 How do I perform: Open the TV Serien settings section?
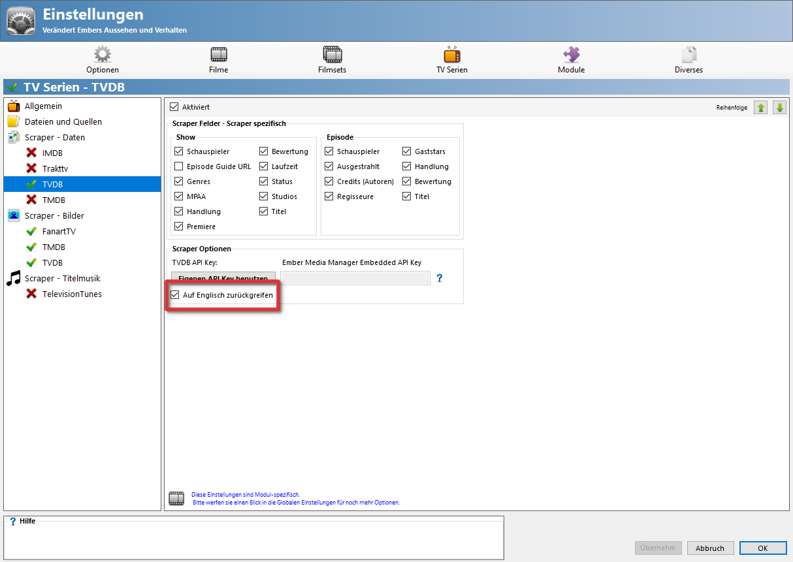tap(452, 59)
